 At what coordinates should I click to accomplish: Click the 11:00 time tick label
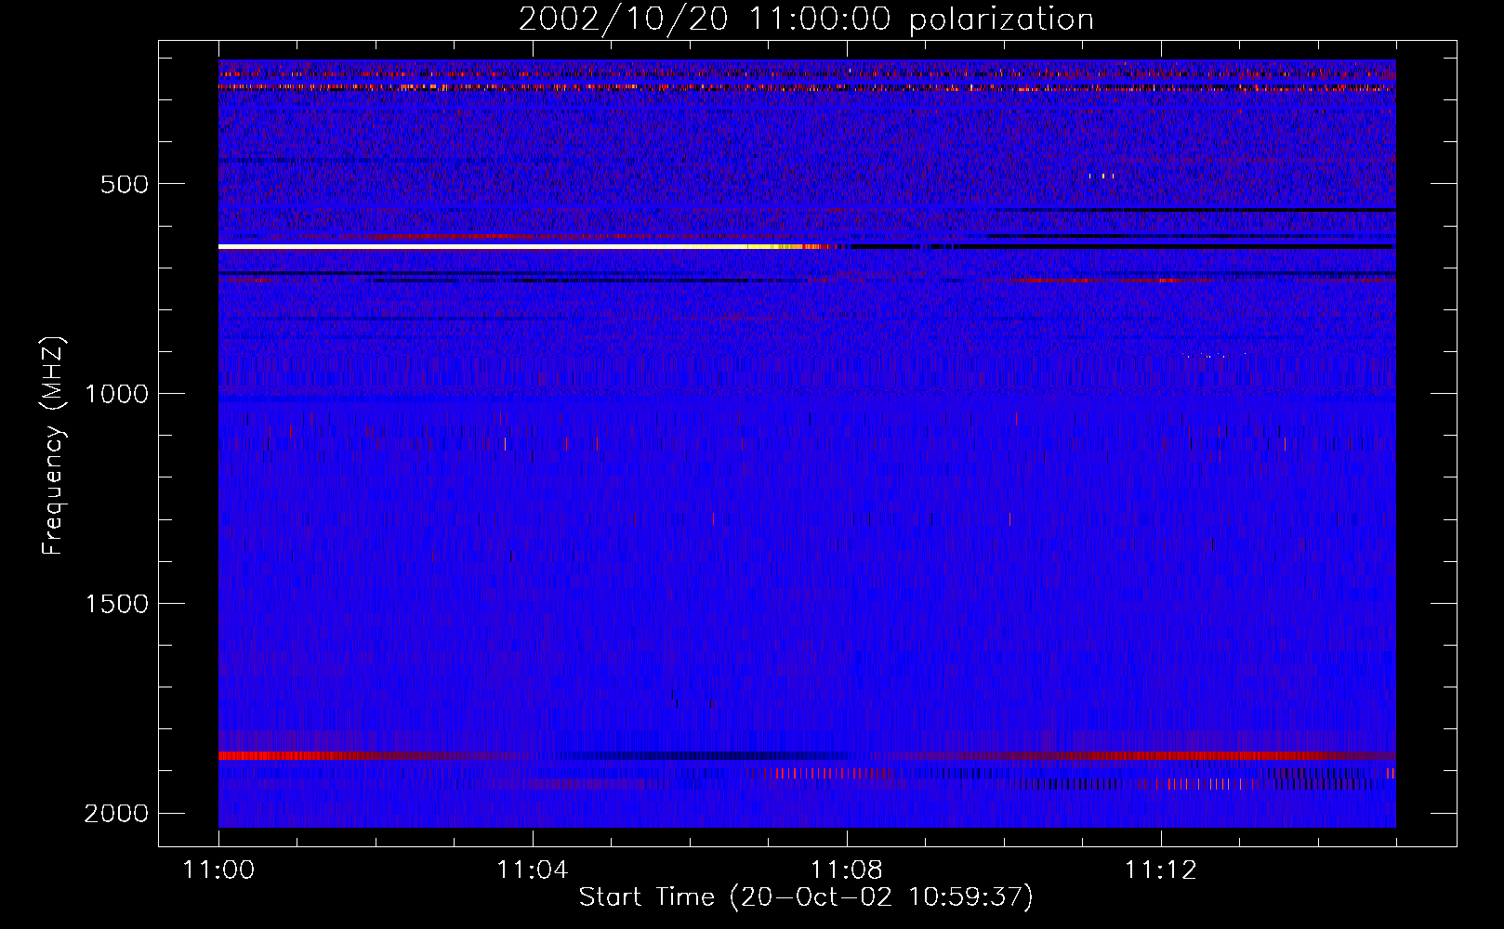[218, 870]
